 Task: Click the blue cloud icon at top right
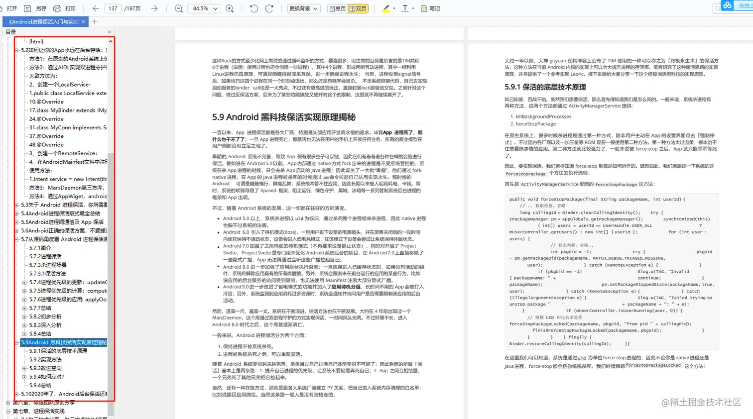728,5
